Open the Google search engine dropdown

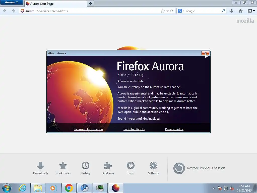181,11
